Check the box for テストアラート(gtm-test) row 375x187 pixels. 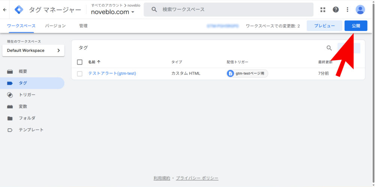[79, 74]
